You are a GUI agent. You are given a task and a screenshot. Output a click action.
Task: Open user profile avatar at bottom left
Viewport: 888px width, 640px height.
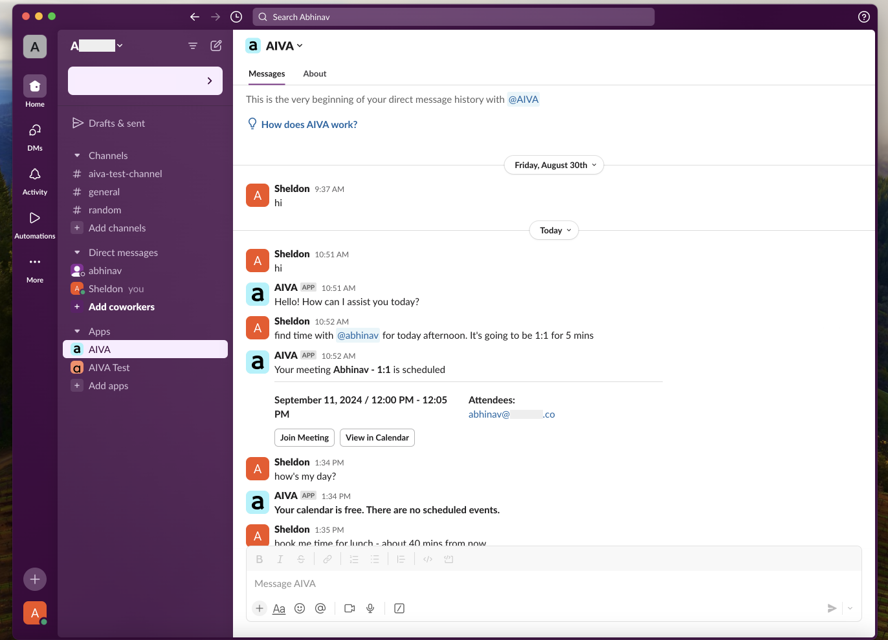(35, 613)
